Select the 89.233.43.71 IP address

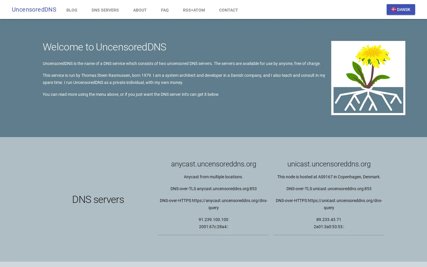click(x=329, y=220)
